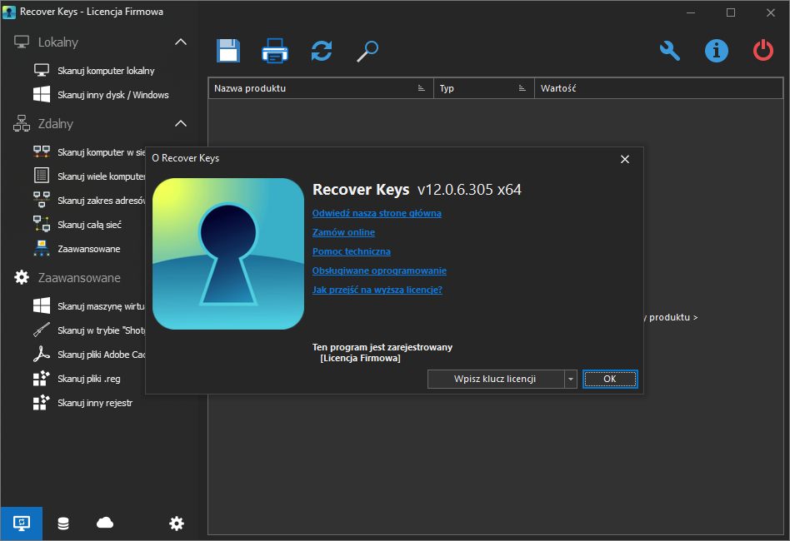Screen dimensions: 790x541
Task: Click the red power exit icon
Action: pos(763,51)
